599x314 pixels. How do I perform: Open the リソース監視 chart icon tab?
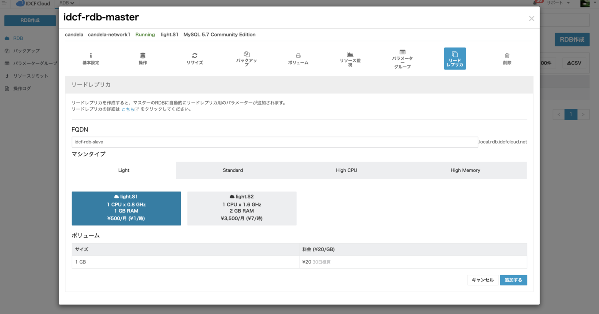point(350,59)
